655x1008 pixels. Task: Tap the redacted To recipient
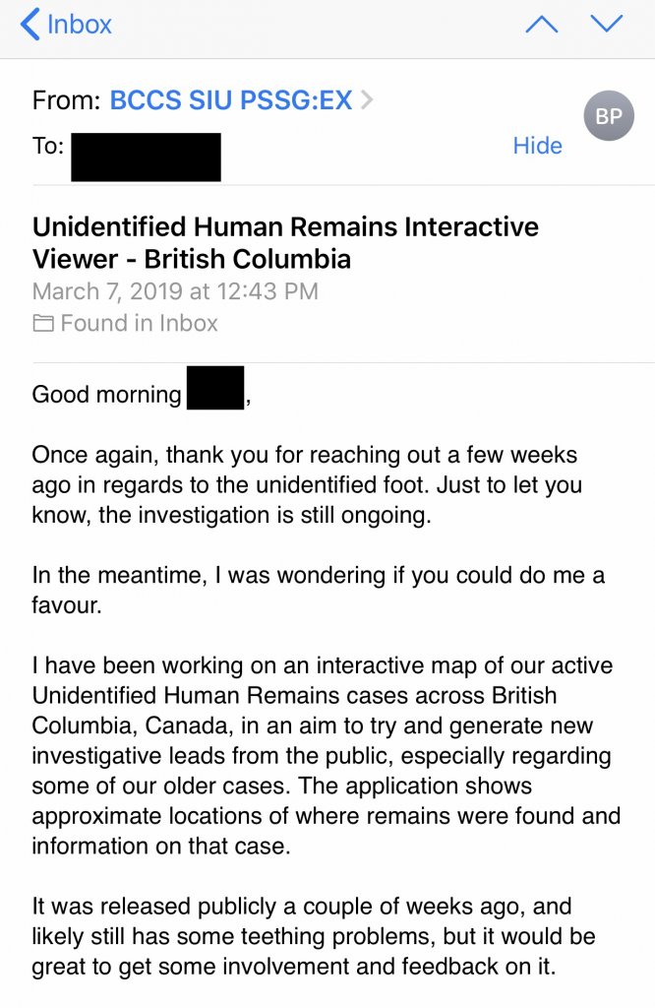click(x=146, y=157)
